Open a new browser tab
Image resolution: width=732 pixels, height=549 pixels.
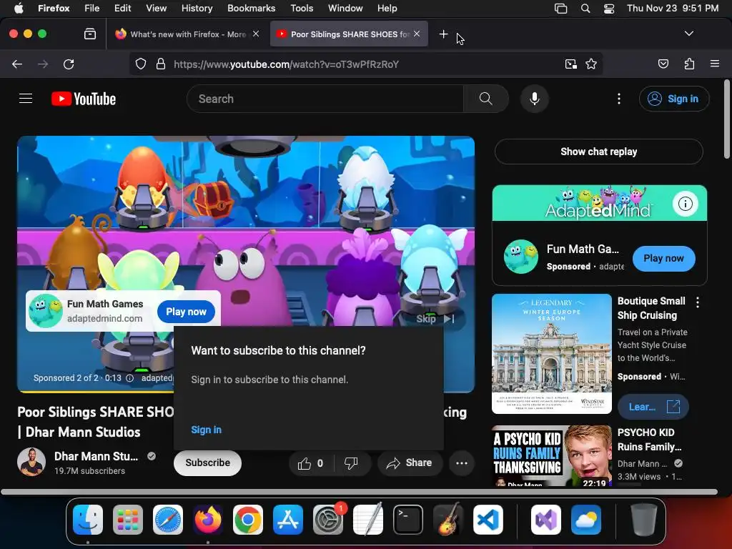[443, 34]
